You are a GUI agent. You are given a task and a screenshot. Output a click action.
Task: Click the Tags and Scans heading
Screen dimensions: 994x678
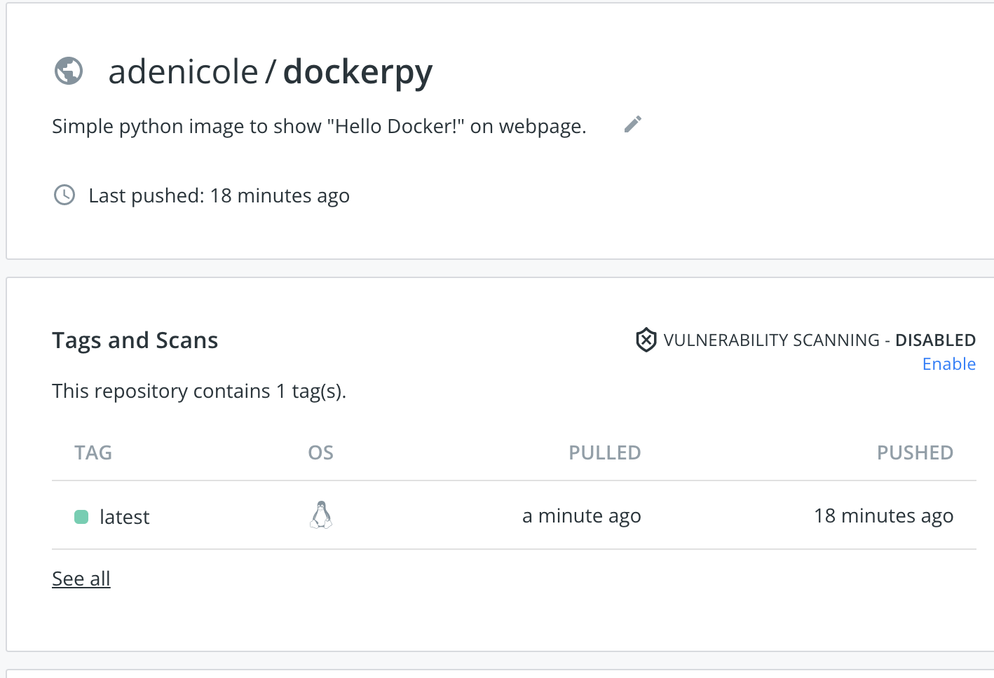click(135, 340)
